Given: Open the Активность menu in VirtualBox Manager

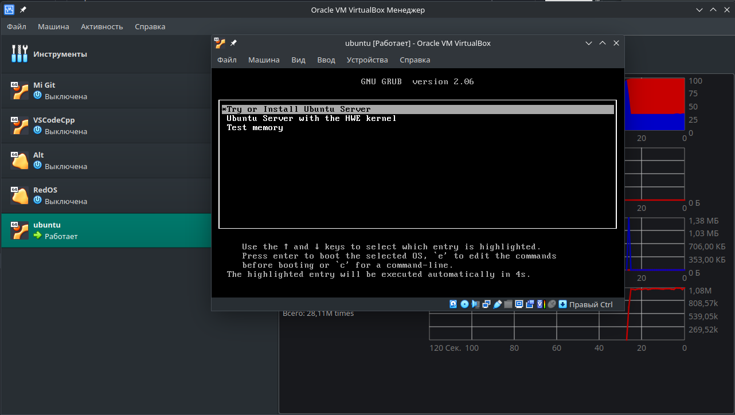Looking at the screenshot, I should (101, 26).
